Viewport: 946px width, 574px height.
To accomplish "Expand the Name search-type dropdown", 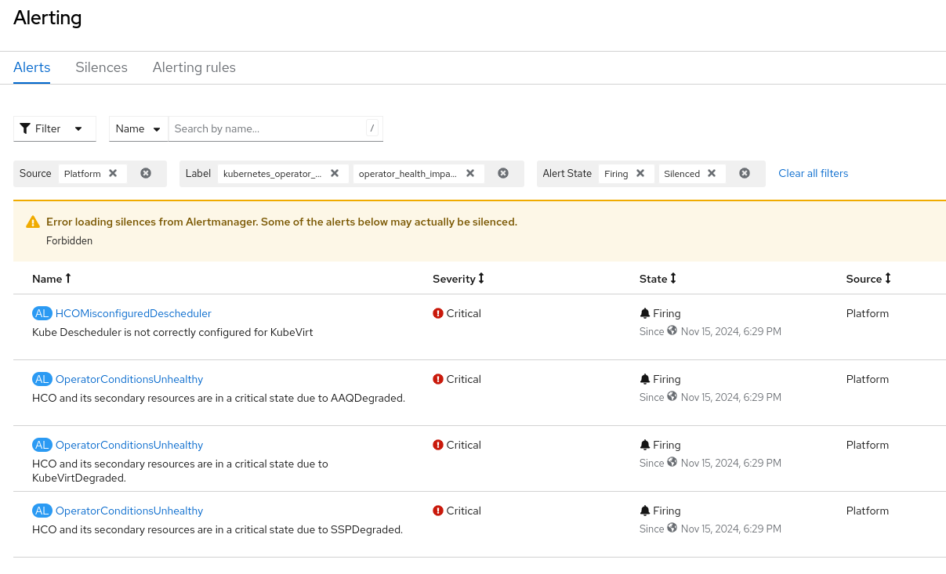I will point(139,128).
